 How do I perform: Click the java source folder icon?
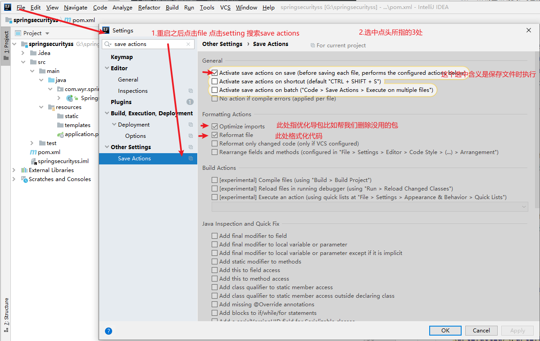tap(51, 80)
